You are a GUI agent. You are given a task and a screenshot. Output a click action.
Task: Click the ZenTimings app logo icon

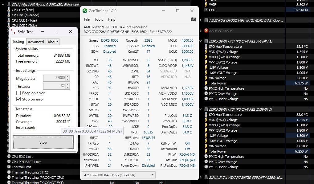pos(85,11)
